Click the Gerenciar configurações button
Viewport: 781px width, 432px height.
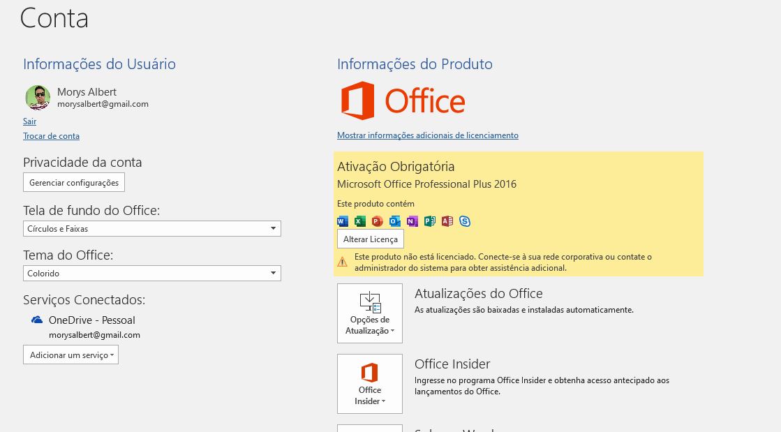(x=74, y=182)
